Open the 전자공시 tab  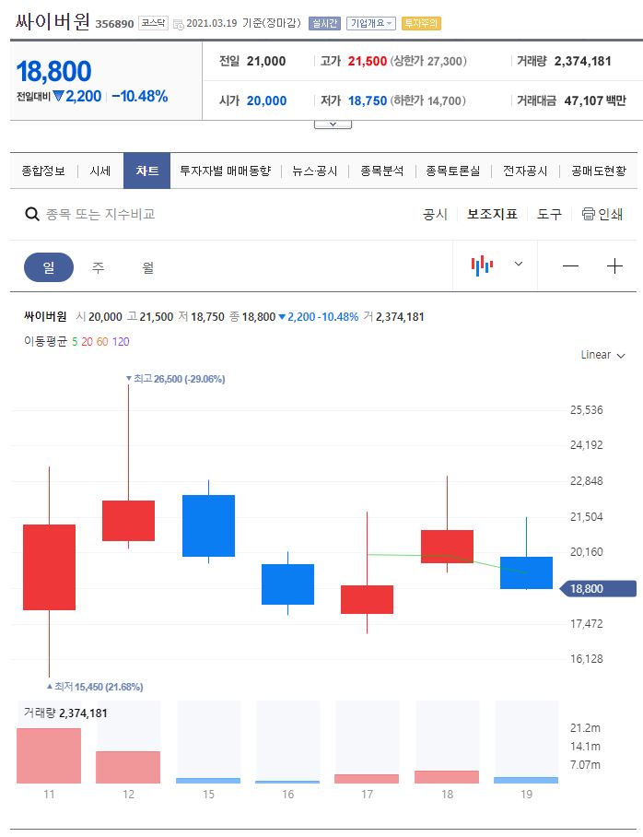(525, 171)
